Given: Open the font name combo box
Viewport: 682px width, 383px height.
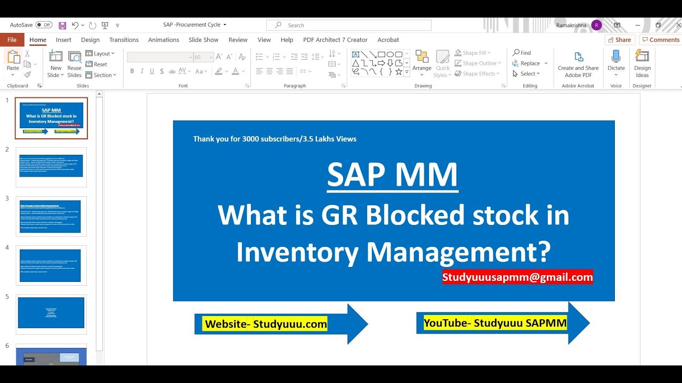Looking at the screenshot, I should pyautogui.click(x=160, y=57).
